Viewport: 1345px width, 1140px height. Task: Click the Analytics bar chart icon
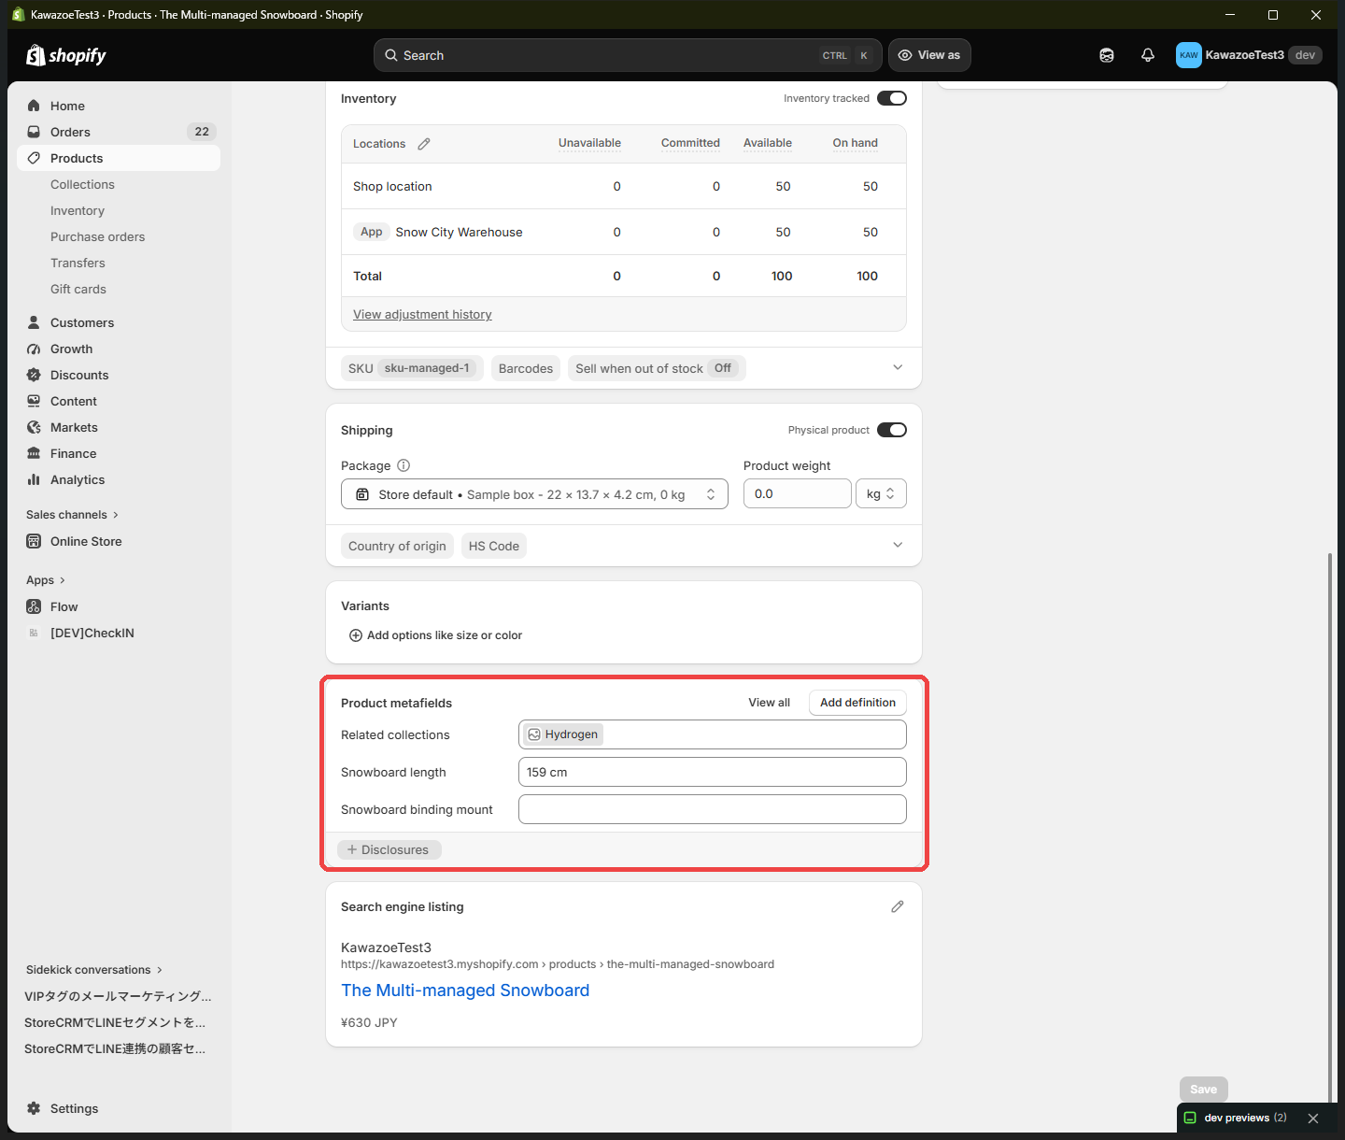pos(34,479)
